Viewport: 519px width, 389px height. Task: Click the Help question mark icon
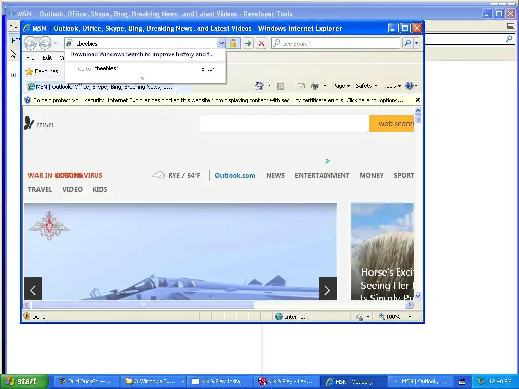pyautogui.click(x=410, y=86)
